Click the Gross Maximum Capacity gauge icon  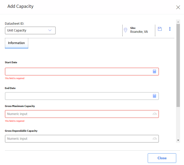tap(155, 114)
